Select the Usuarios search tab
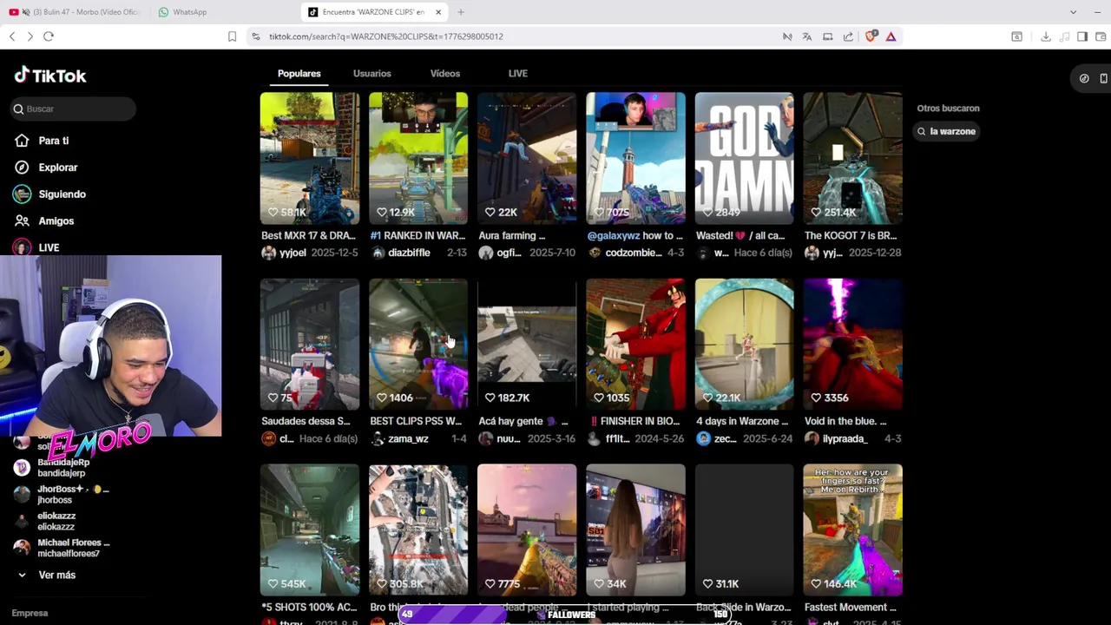The height and width of the screenshot is (625, 1111). pyautogui.click(x=372, y=74)
